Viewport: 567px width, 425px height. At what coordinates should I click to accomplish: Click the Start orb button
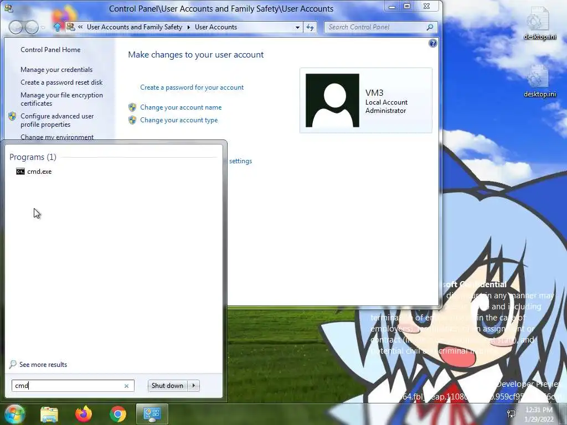coord(14,414)
